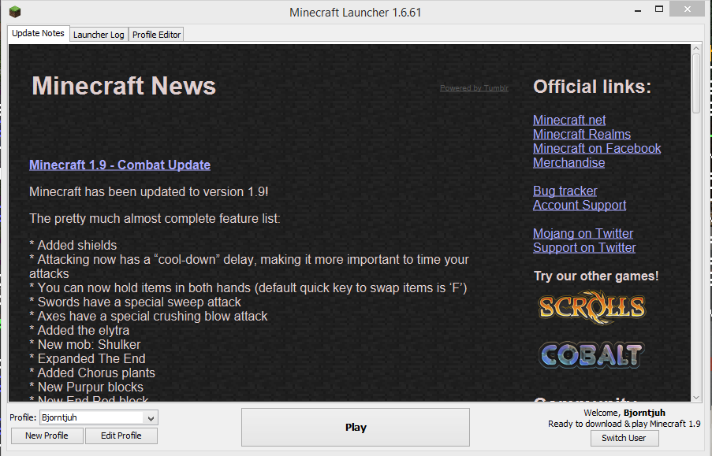Screen dimensions: 712x456
Task: Click 'Ready to download & play Minecraft 1.9' status
Action: [x=624, y=424]
